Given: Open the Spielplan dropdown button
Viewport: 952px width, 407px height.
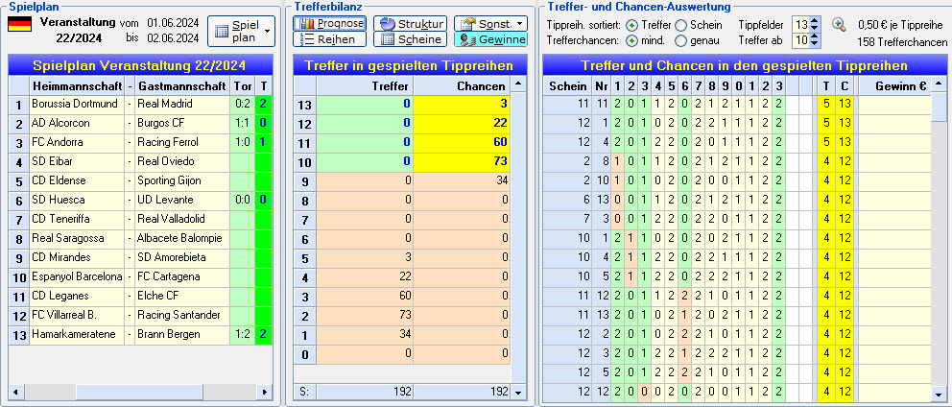Looking at the screenshot, I should (x=241, y=31).
